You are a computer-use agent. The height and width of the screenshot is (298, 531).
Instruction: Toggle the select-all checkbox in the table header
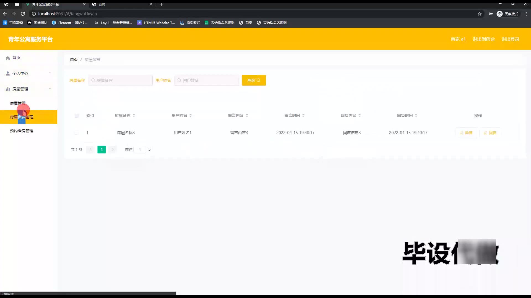77,116
